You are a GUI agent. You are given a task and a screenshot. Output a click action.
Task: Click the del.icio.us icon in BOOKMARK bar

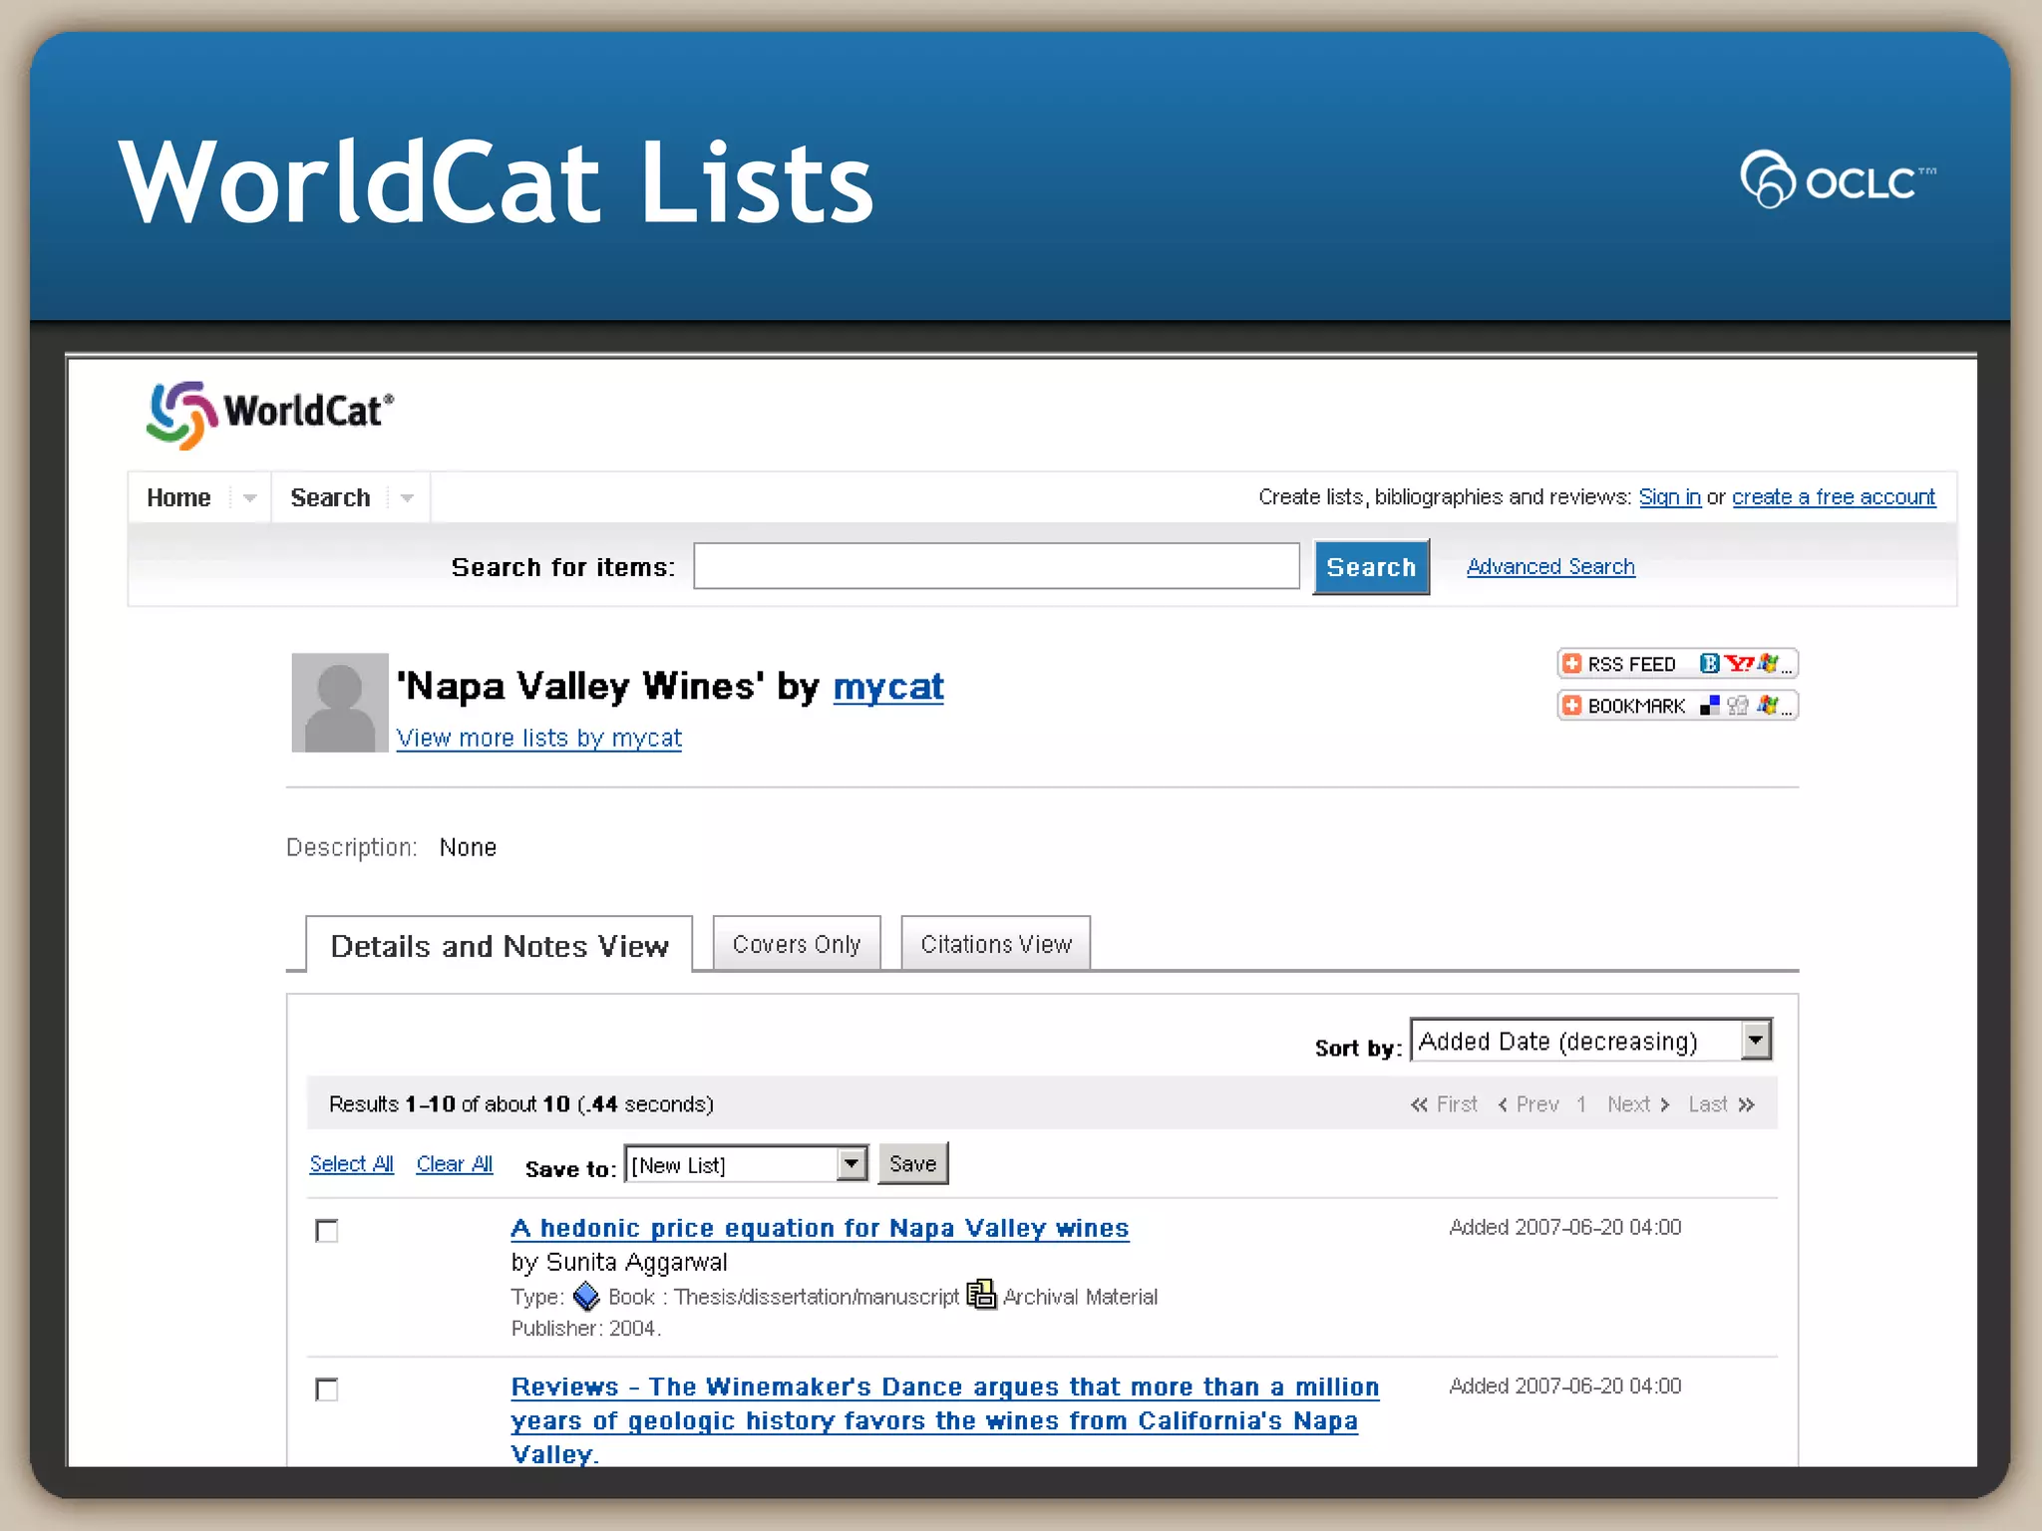[x=1710, y=706]
